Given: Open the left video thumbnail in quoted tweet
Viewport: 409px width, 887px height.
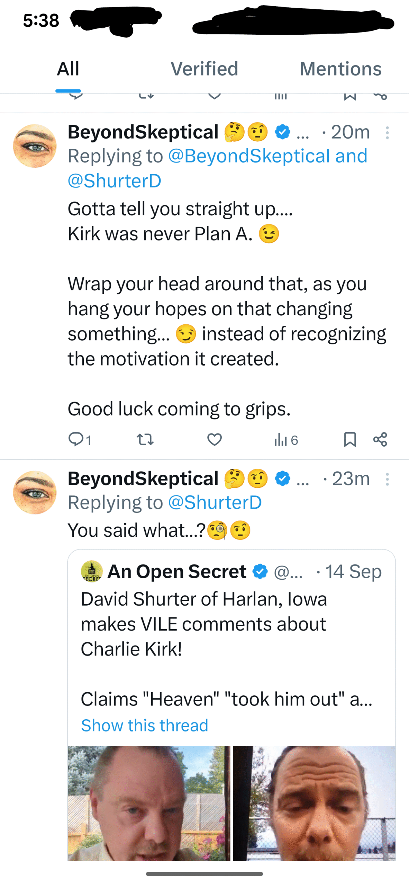Looking at the screenshot, I should pos(149,802).
